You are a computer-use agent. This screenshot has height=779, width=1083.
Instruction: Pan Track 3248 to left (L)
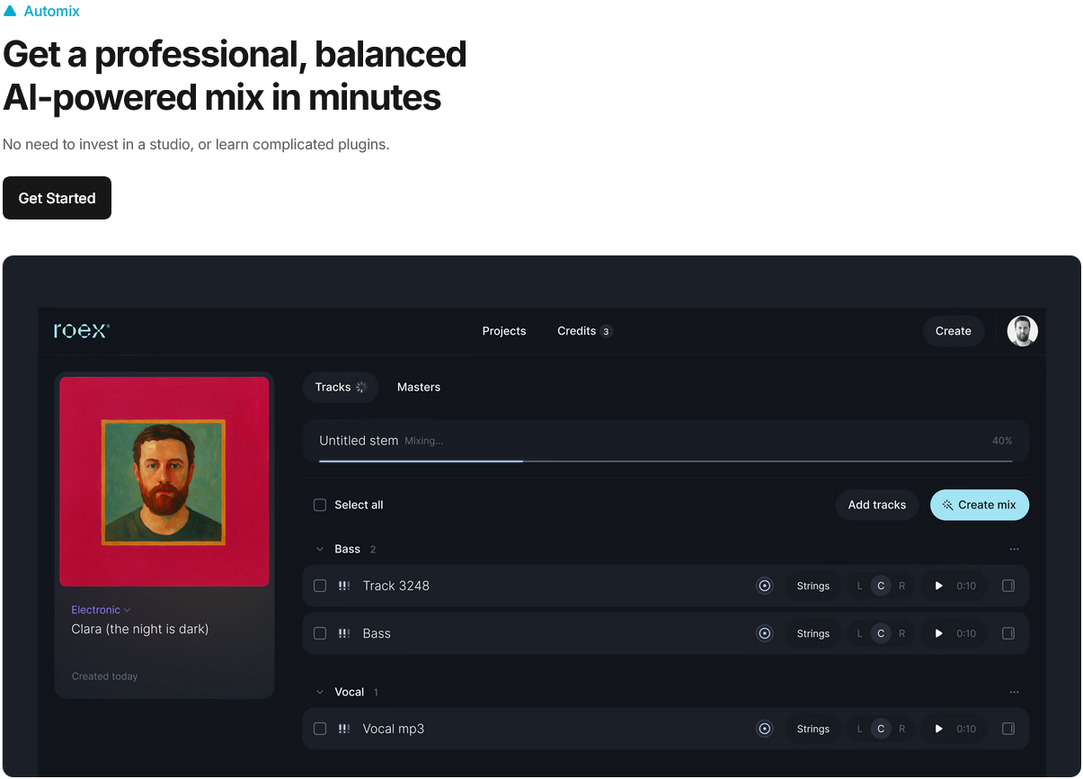pos(859,586)
